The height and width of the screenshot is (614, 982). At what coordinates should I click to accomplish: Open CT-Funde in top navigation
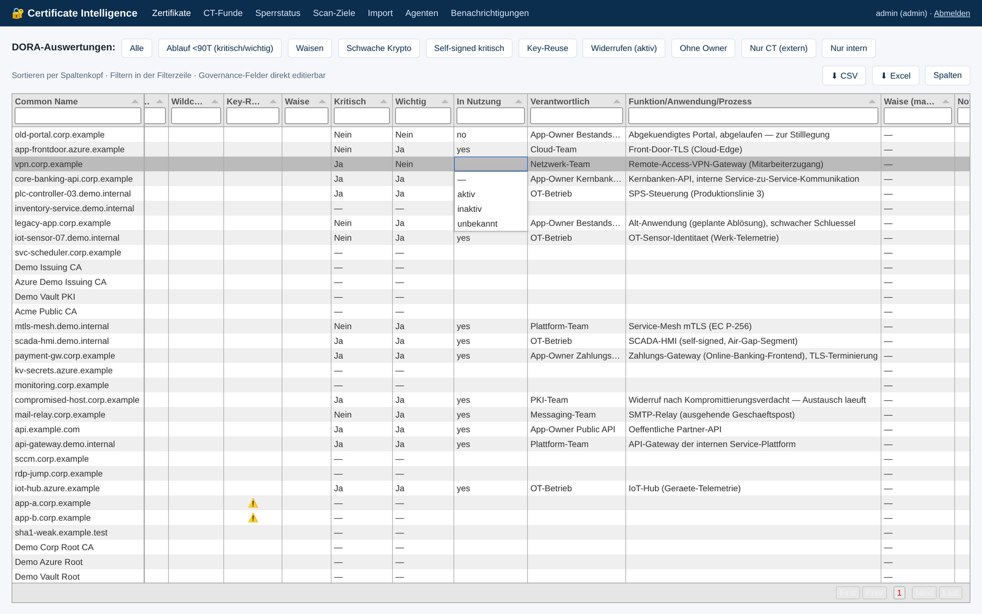pyautogui.click(x=223, y=13)
